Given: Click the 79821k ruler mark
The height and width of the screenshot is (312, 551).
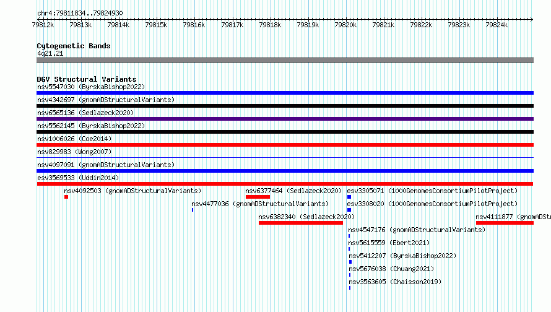Looking at the screenshot, I should [383, 25].
